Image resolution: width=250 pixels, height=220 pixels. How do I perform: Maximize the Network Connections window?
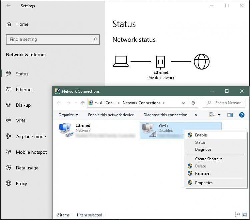tap(227, 91)
